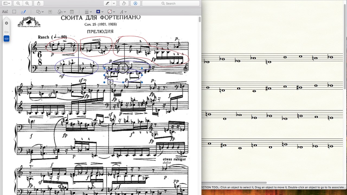Activate the Highlight pen tool

click(x=108, y=4)
